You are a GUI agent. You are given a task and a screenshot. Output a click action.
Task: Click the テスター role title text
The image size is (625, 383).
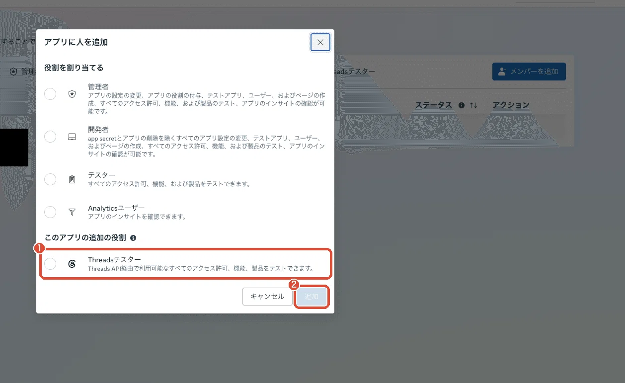(102, 175)
